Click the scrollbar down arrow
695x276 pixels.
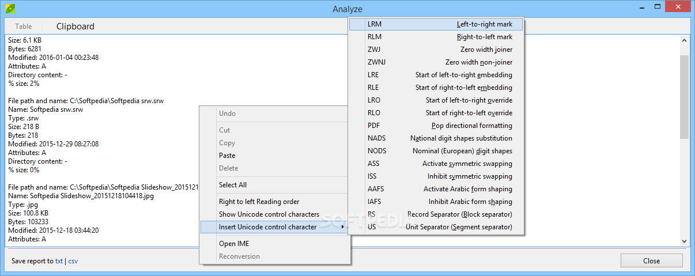click(x=684, y=241)
